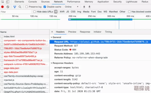Enable the Preserve log checkbox
The image size is (151, 93).
click(x=26, y=7)
